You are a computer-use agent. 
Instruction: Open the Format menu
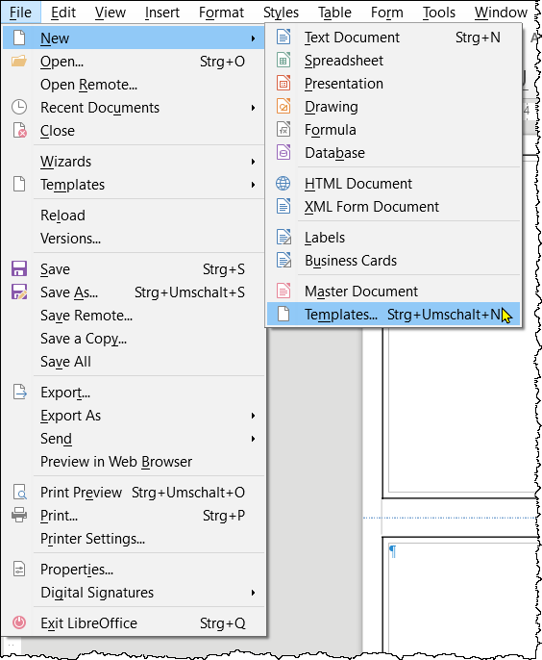221,13
